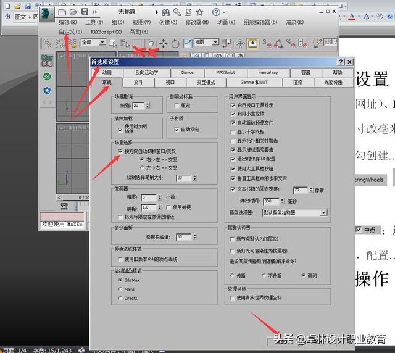Switch to the mental ray tab

click(268, 73)
